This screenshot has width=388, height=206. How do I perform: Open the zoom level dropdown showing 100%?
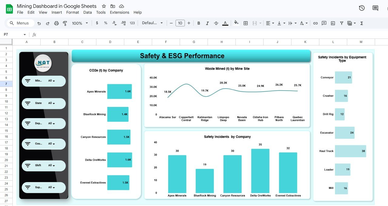click(x=79, y=23)
